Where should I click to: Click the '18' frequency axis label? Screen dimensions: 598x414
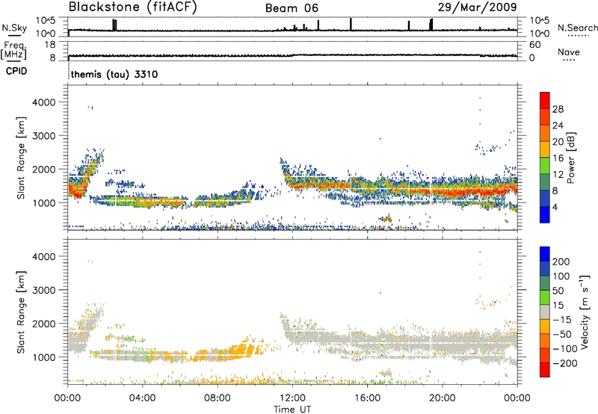pyautogui.click(x=50, y=45)
